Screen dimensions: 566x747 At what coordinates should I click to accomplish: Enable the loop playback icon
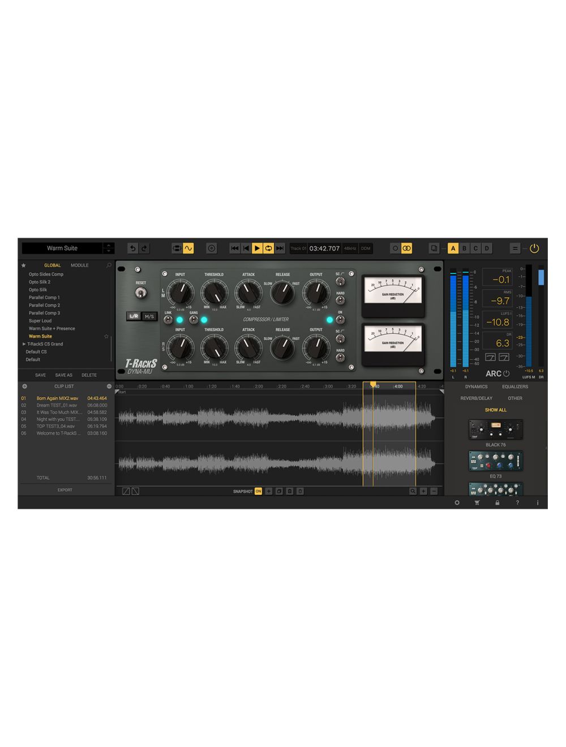pos(269,248)
